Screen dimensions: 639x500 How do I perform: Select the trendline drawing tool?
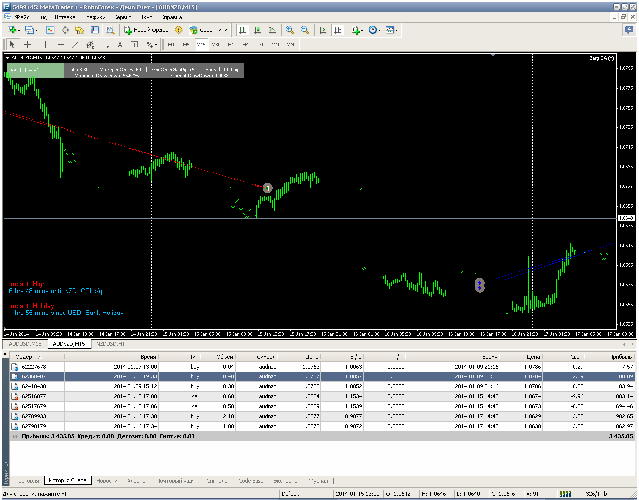point(75,44)
